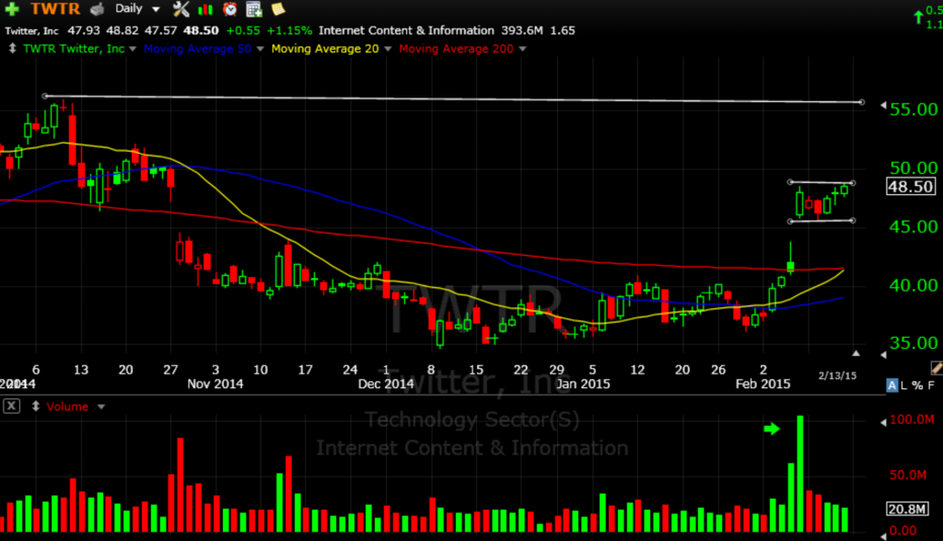Viewport: 943px width, 541px height.
Task: Click the TWTR Twitter, Inc plot label
Action: pos(74,49)
